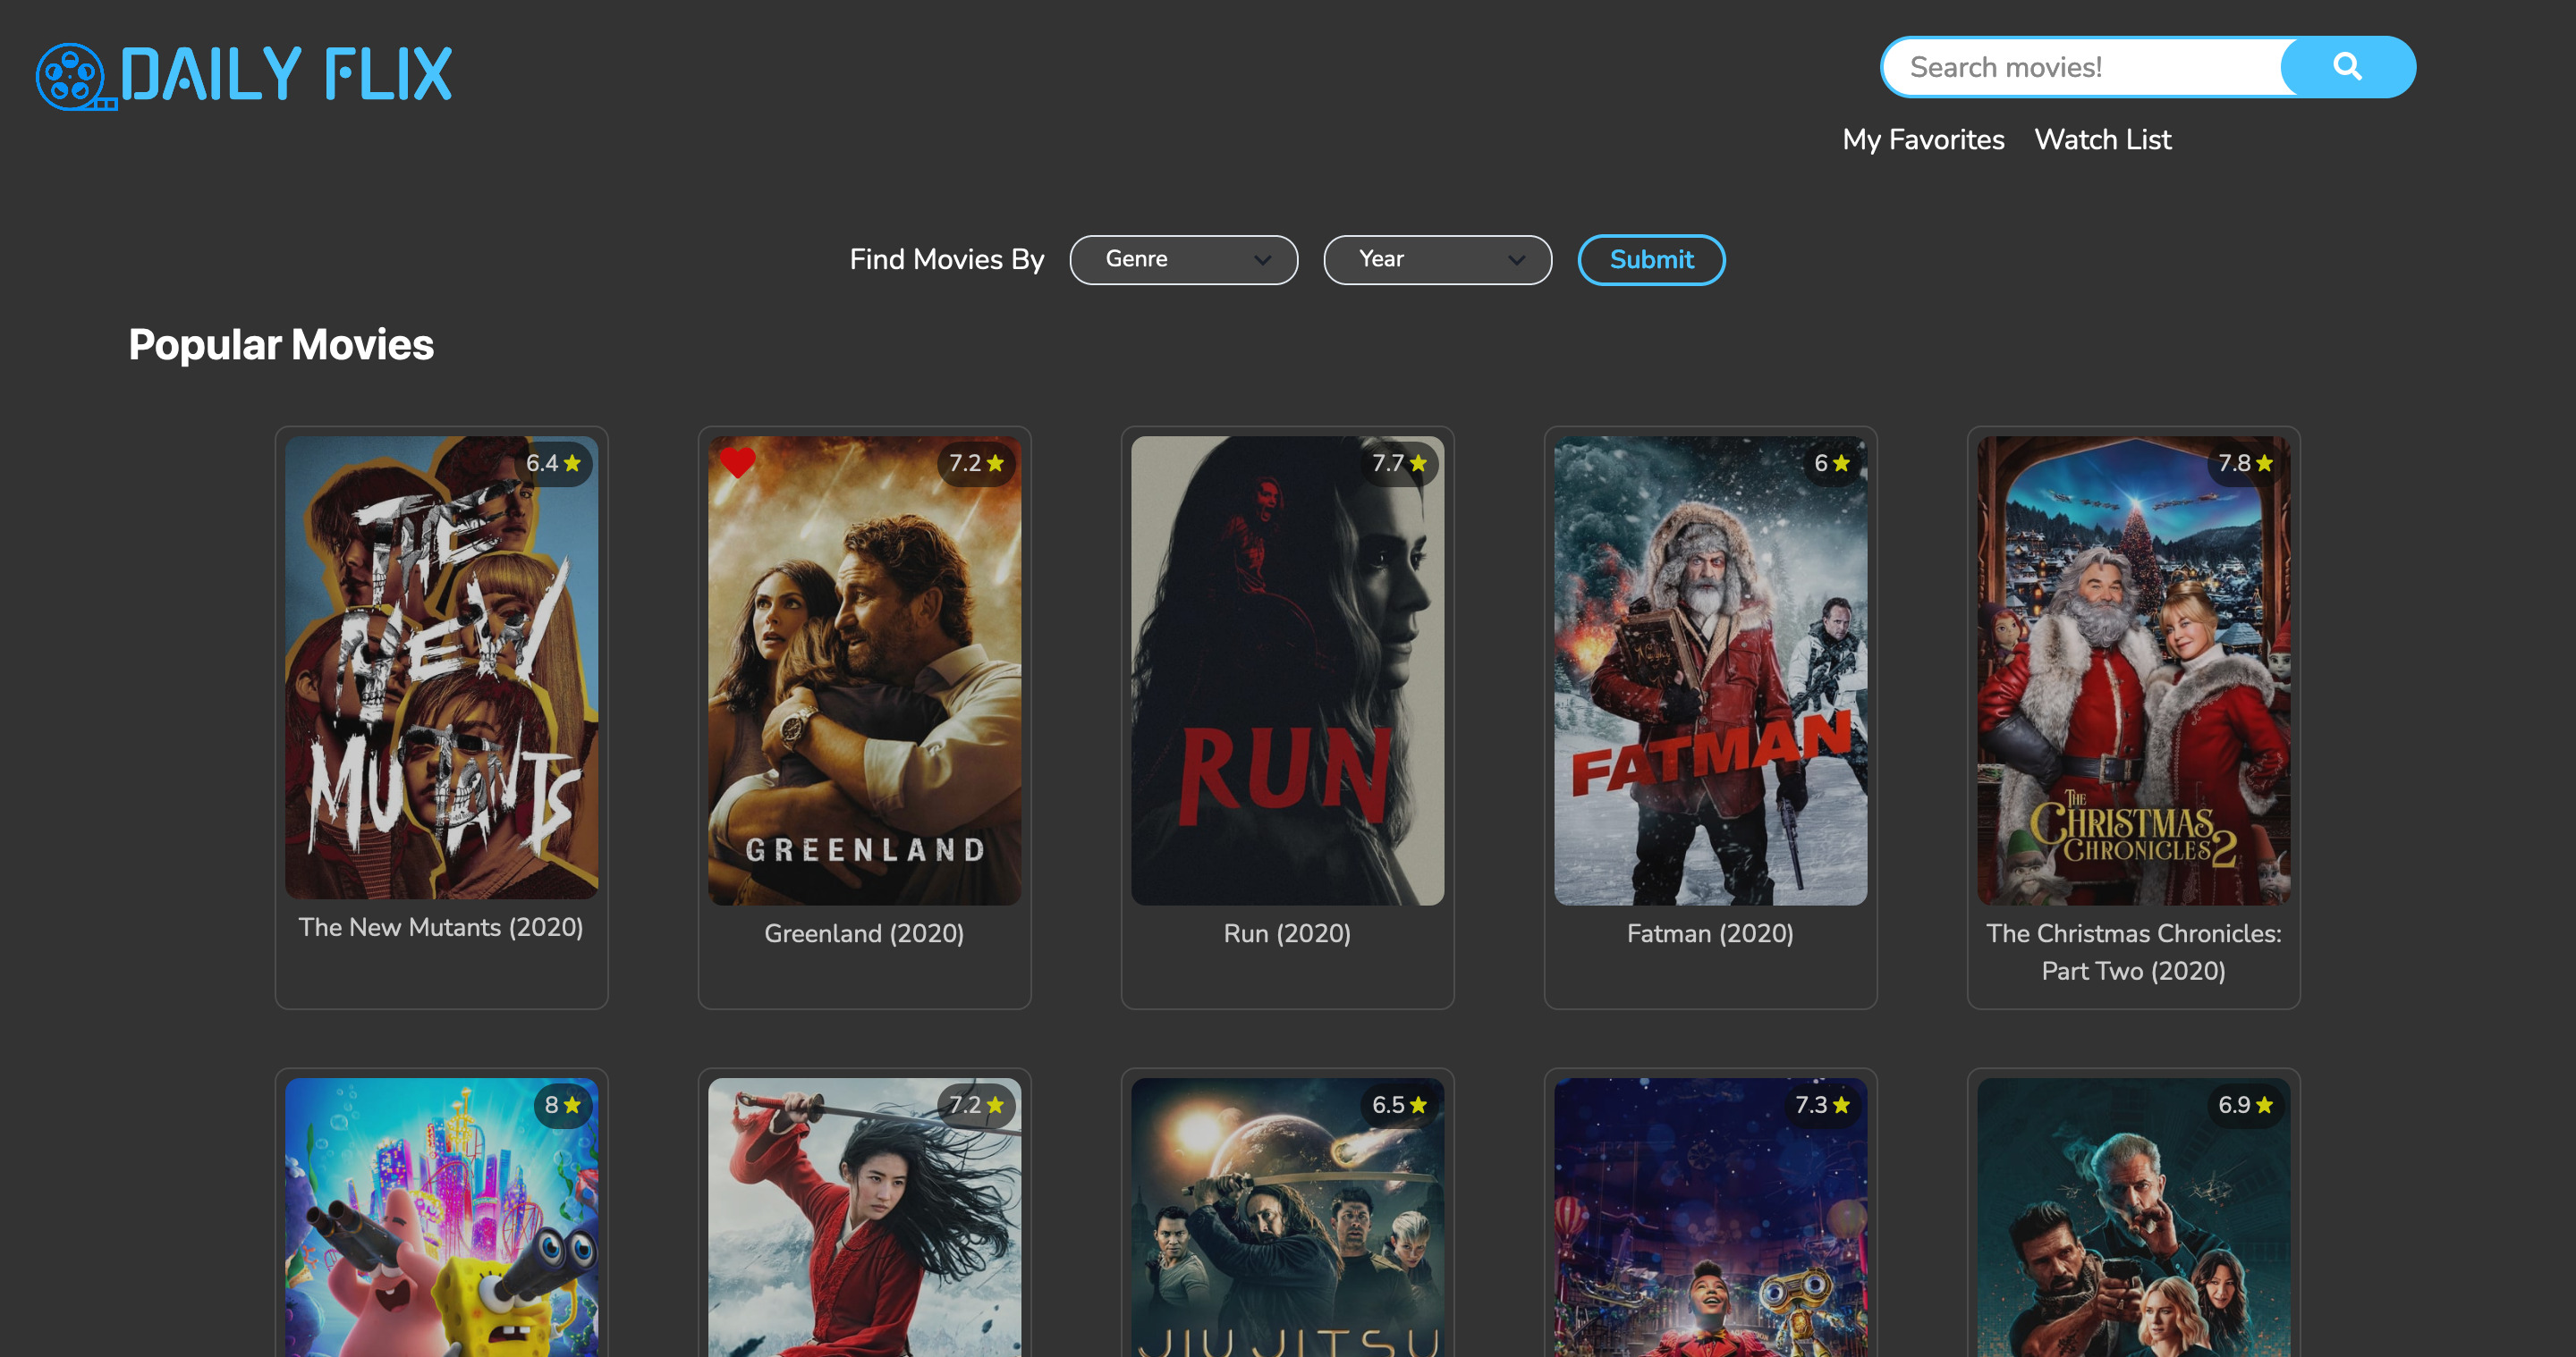Image resolution: width=2576 pixels, height=1357 pixels.
Task: Open the Run movie poster
Action: [x=1287, y=670]
